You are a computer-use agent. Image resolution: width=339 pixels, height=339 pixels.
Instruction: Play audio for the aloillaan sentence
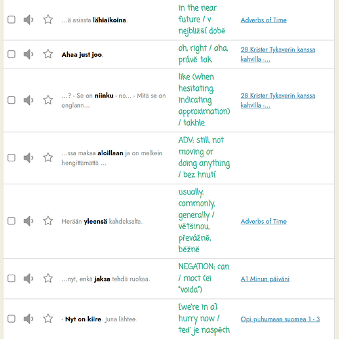tap(28, 157)
